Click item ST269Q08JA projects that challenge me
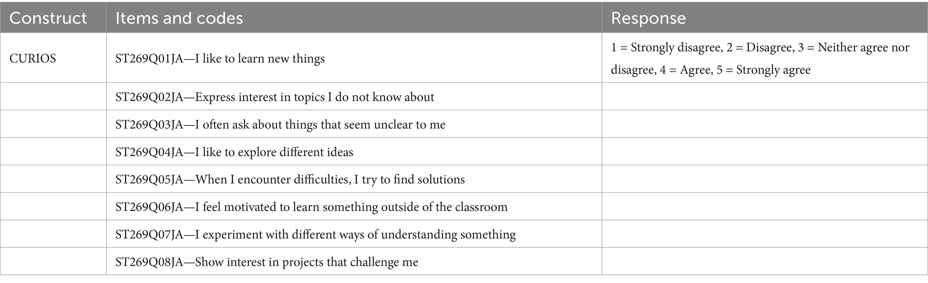Screen dimensions: 928x283 tap(266, 262)
